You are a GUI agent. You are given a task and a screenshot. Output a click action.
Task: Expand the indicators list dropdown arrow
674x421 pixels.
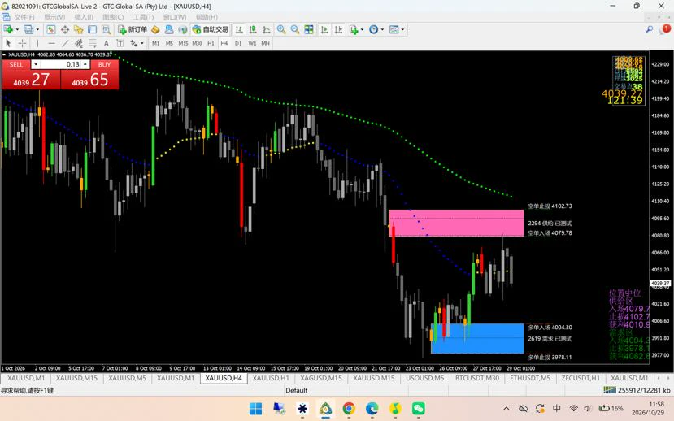point(362,29)
